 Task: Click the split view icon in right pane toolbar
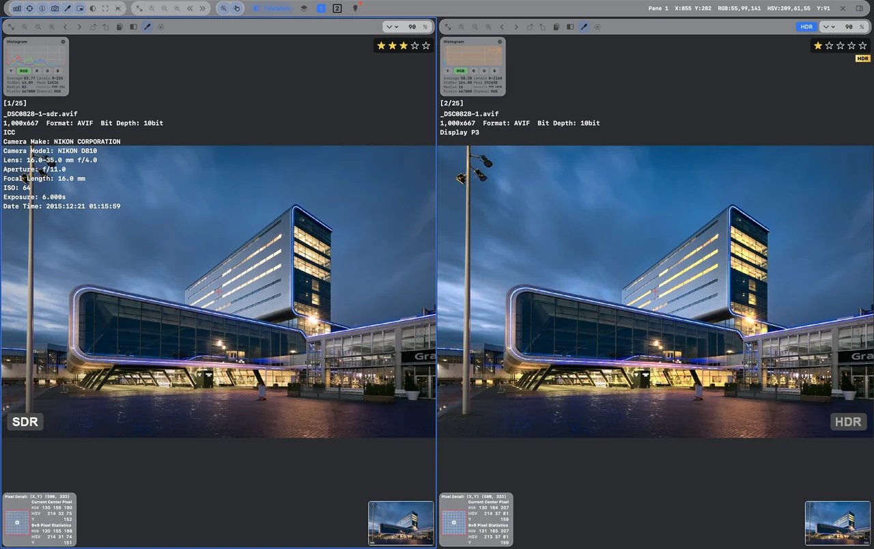pos(570,27)
